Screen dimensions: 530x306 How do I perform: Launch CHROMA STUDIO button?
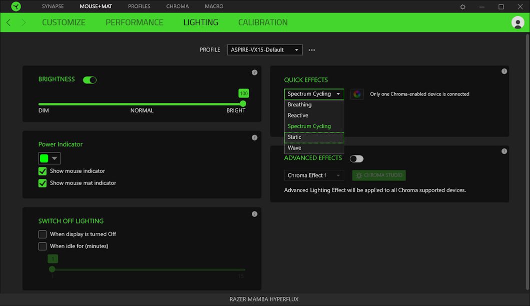(x=379, y=175)
